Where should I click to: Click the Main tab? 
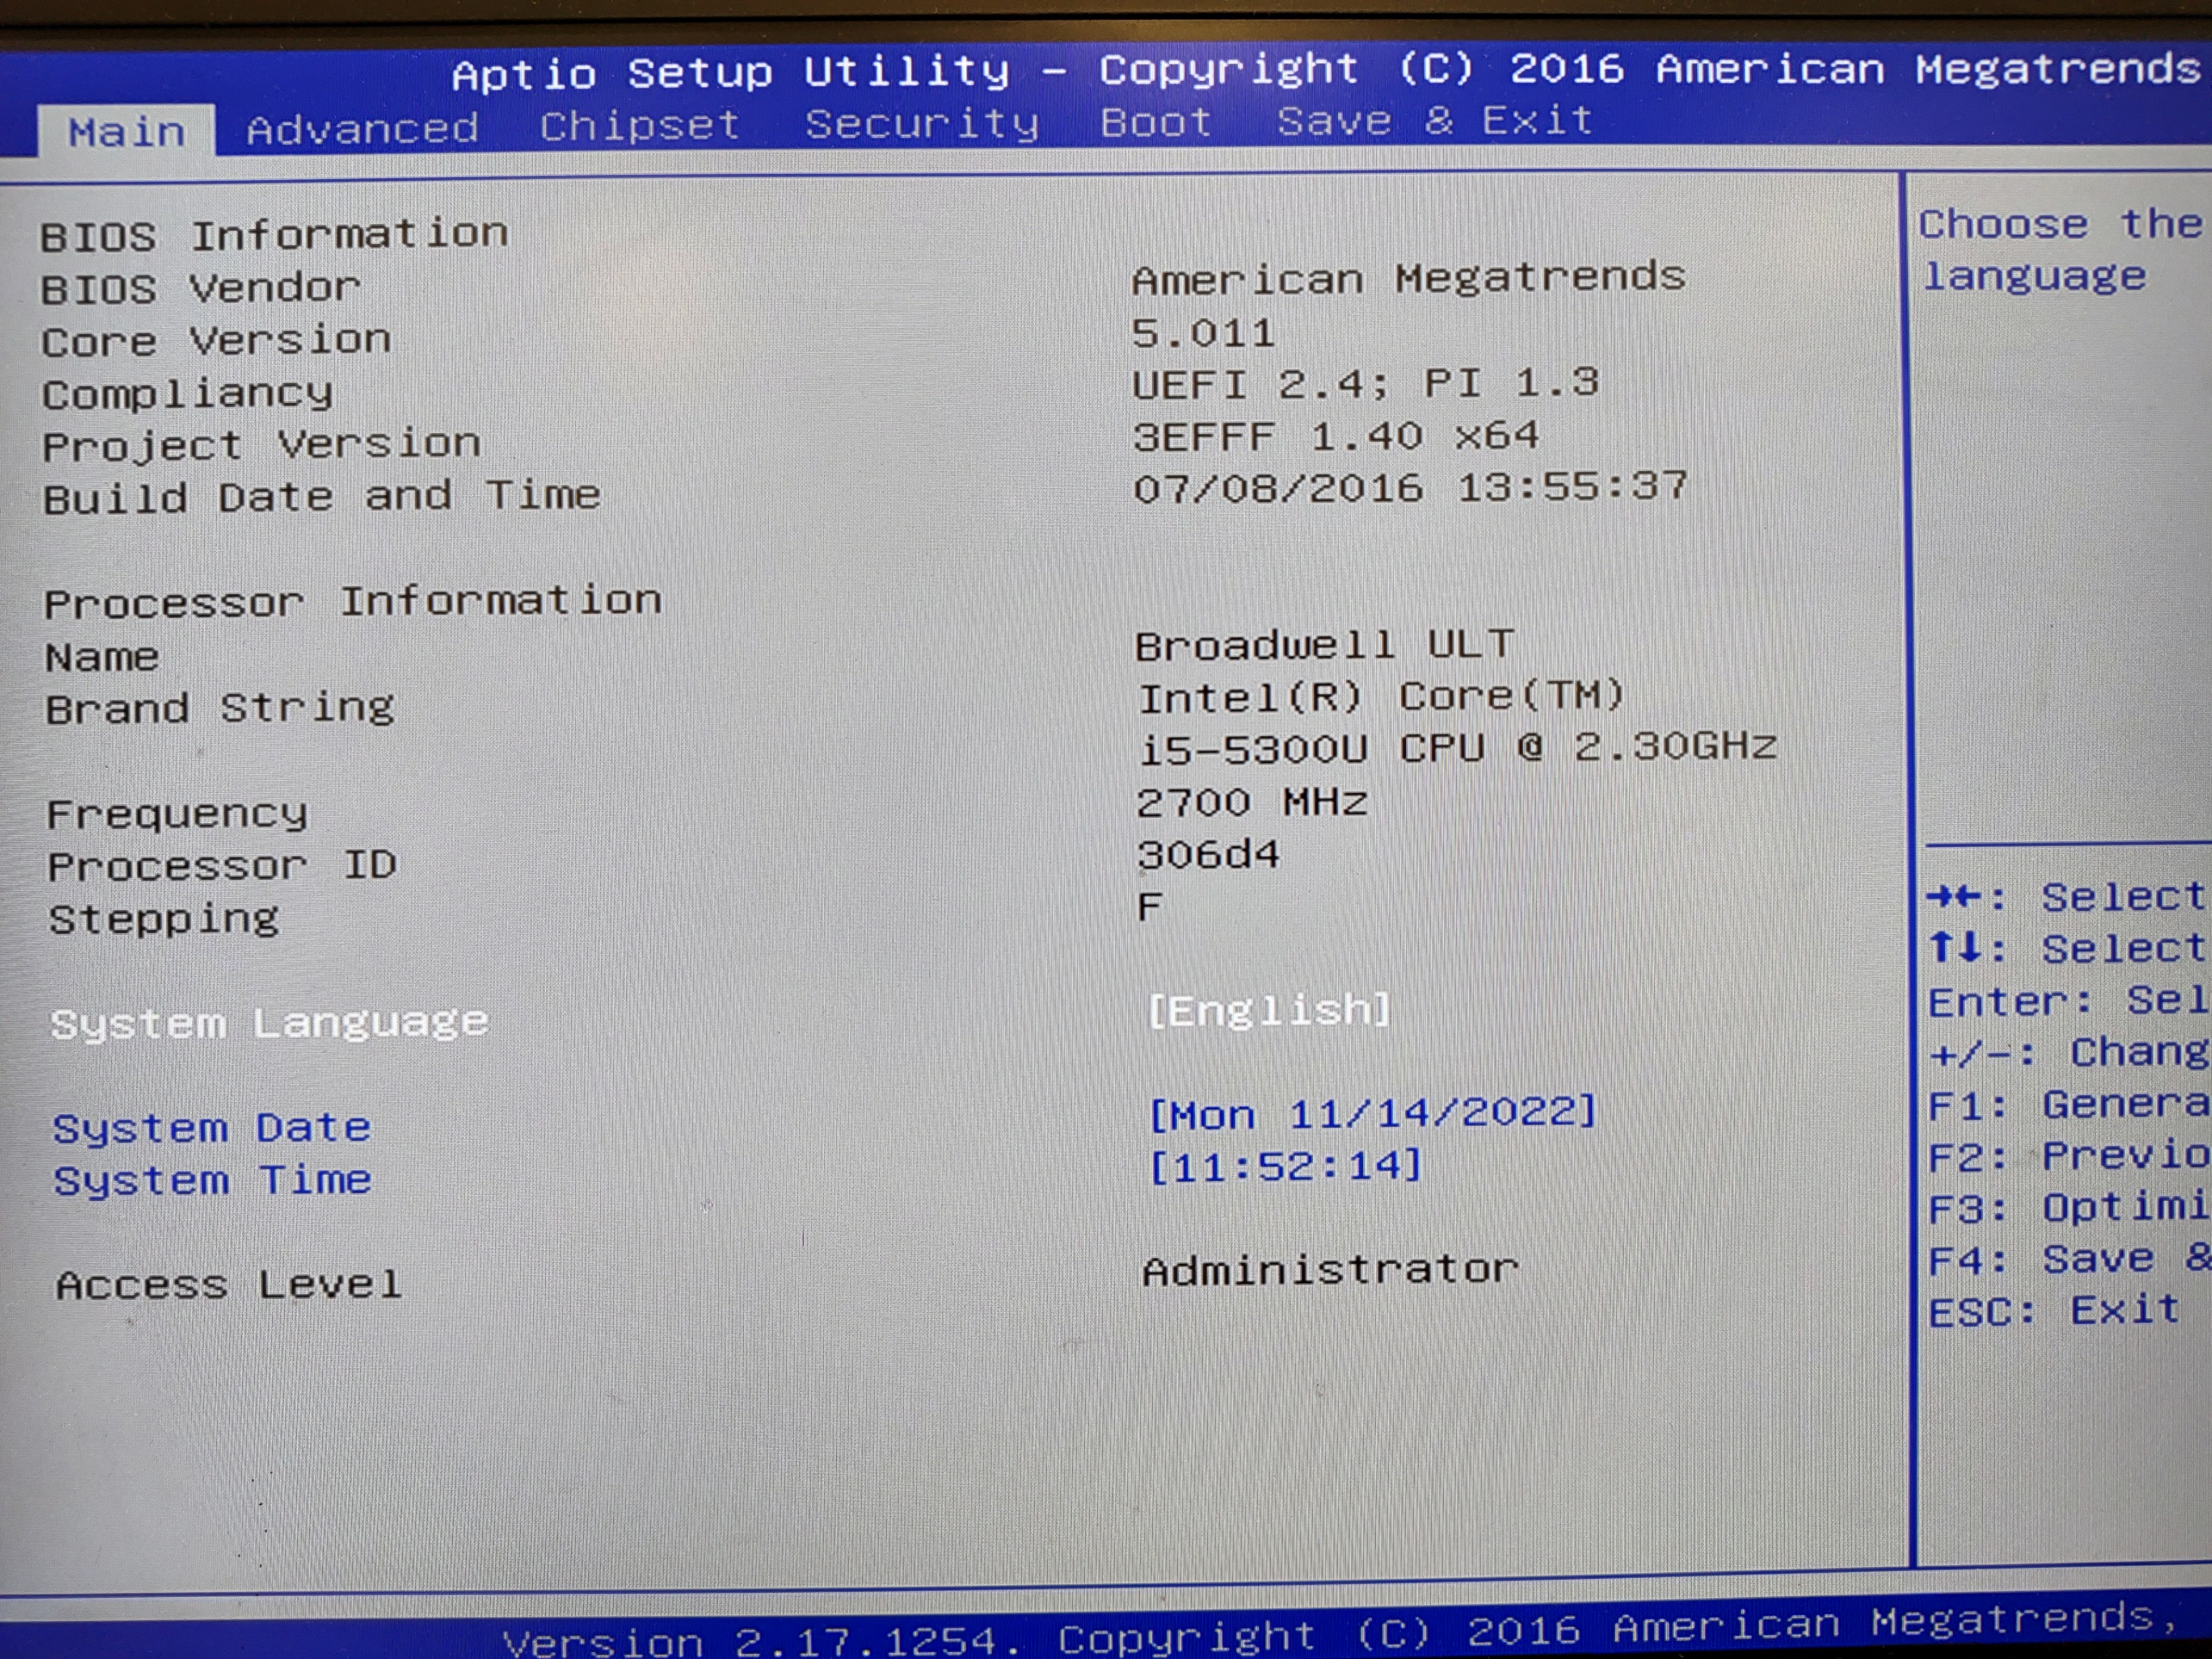pyautogui.click(x=127, y=132)
